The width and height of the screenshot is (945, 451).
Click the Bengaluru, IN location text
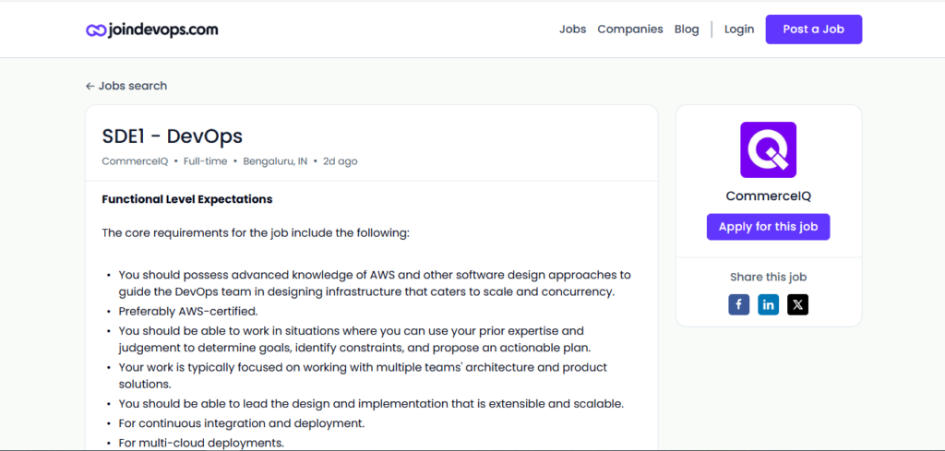click(x=275, y=161)
